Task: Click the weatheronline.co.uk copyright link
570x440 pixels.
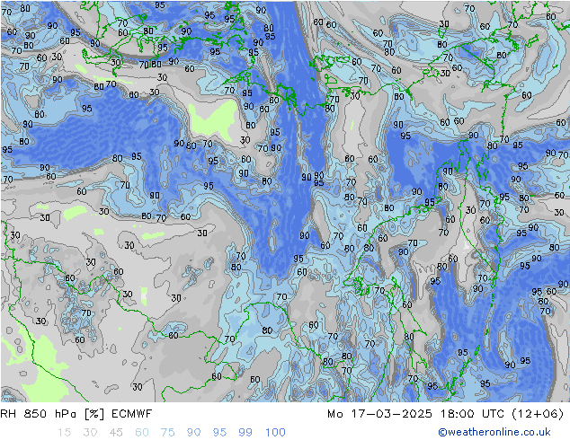Action: (494, 432)
